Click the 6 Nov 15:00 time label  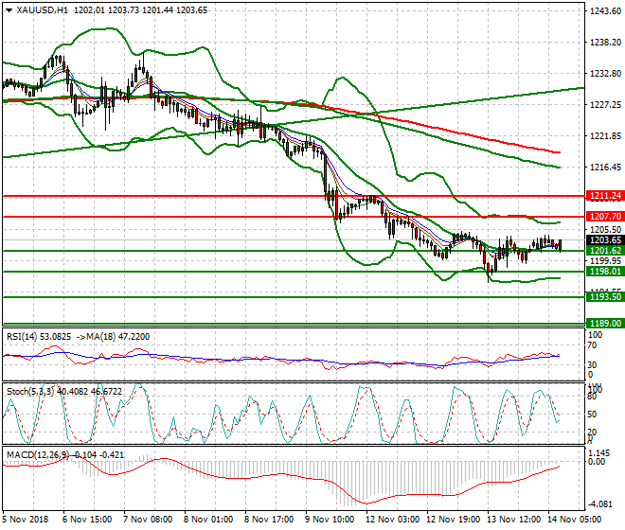pyautogui.click(x=87, y=520)
